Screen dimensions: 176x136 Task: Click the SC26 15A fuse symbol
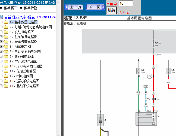(x=153, y=44)
